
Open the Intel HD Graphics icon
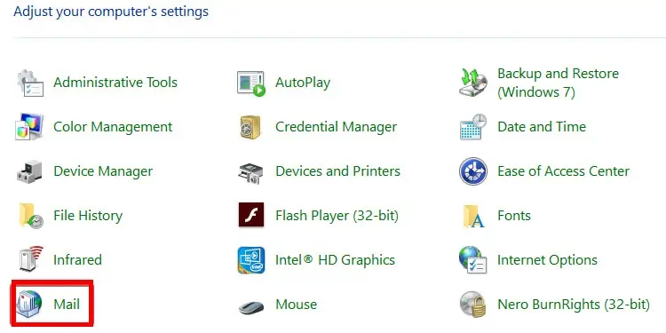click(x=251, y=260)
